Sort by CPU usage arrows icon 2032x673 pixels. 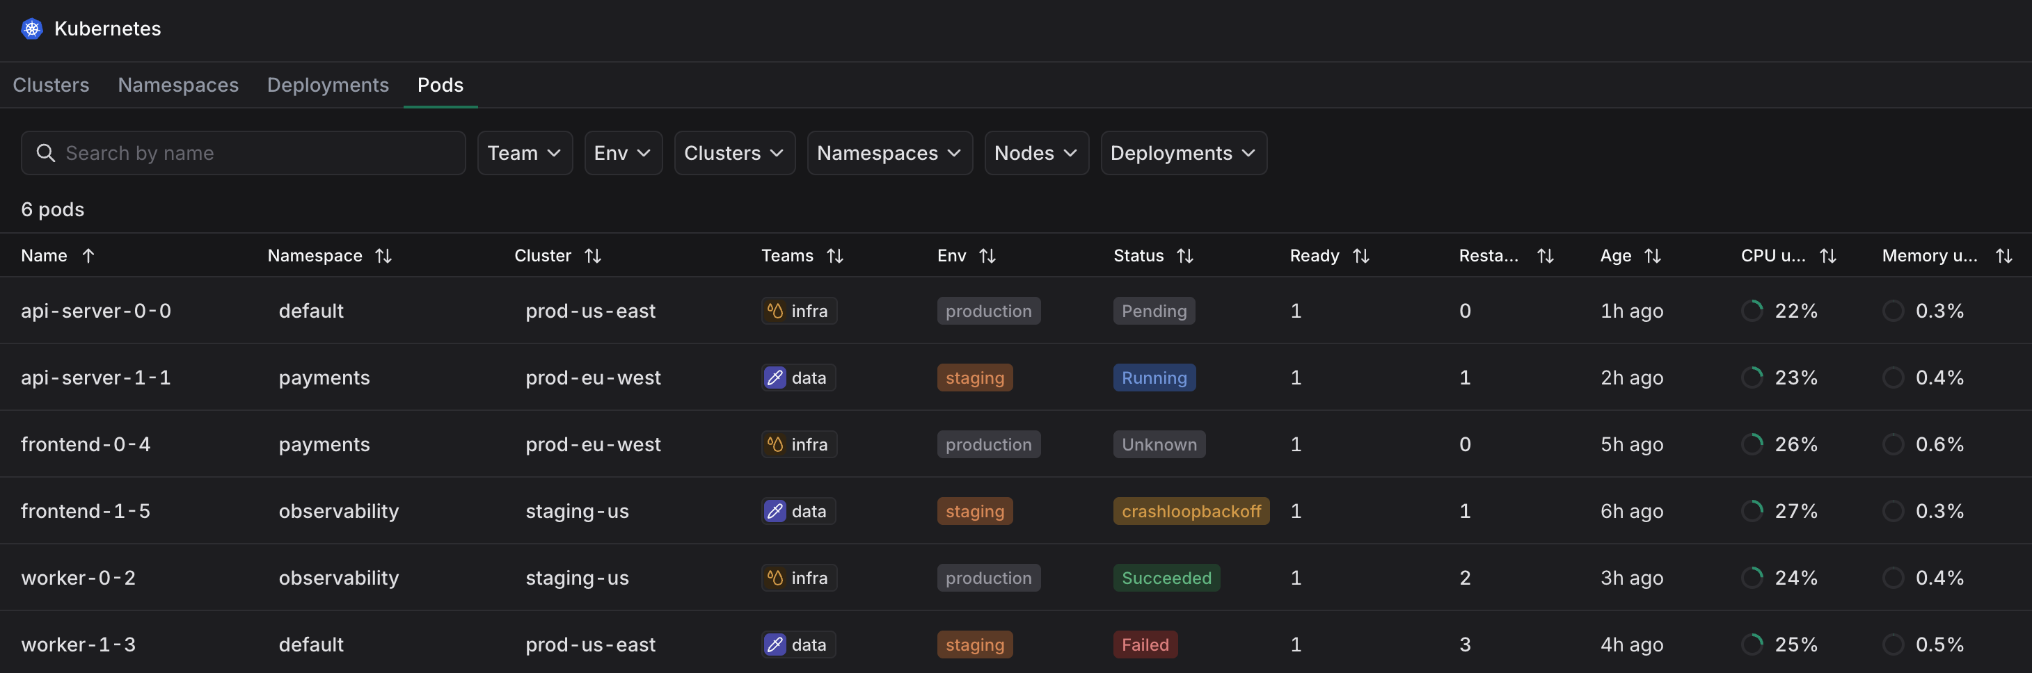[1827, 255]
